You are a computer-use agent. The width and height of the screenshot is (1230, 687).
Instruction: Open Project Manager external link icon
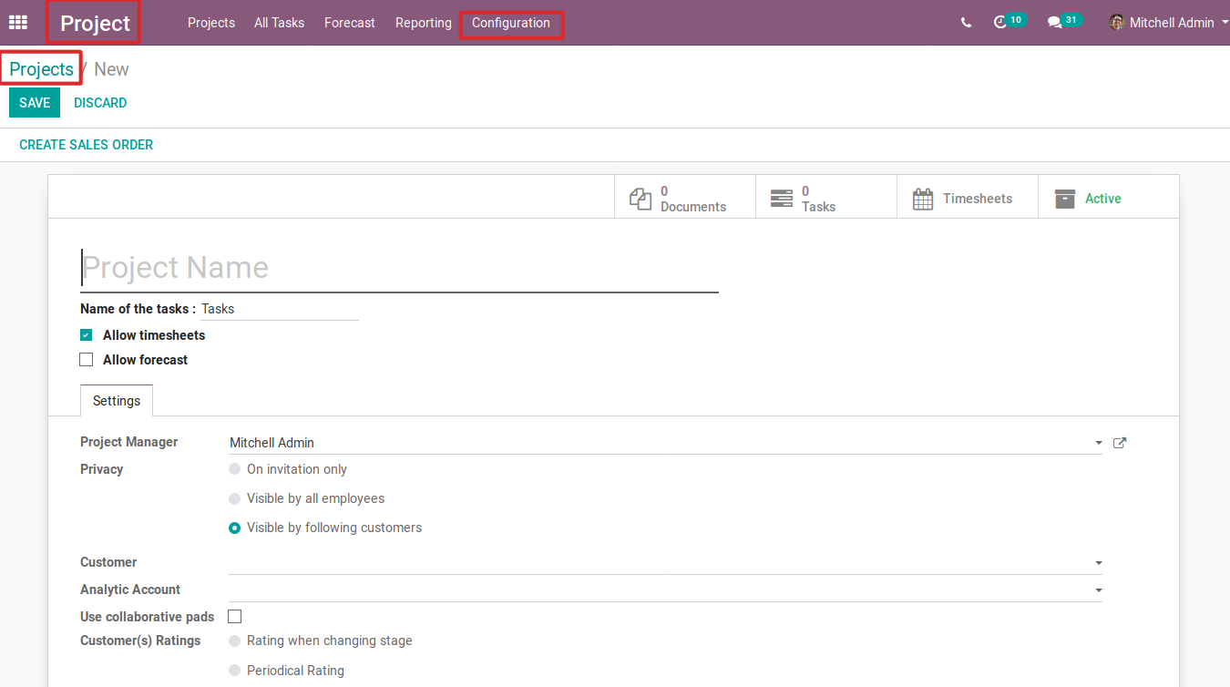pos(1121,443)
